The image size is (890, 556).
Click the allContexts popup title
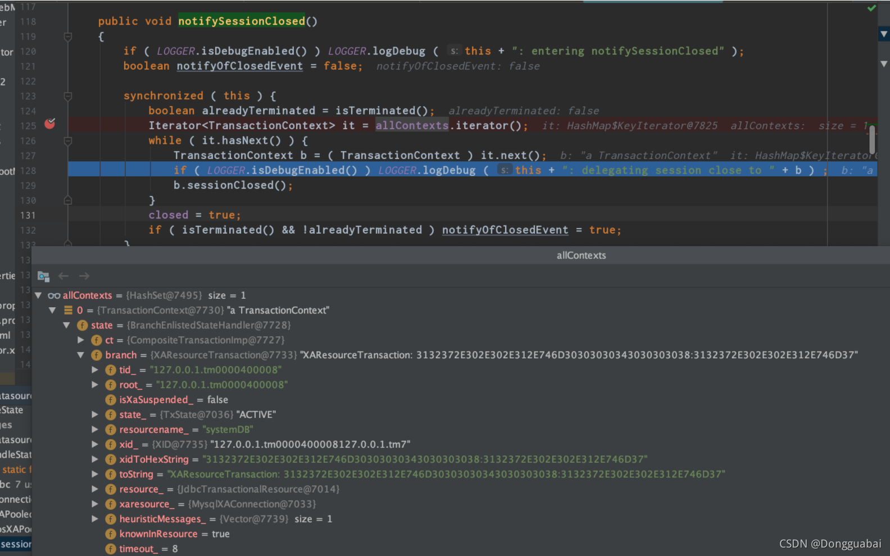(x=581, y=256)
